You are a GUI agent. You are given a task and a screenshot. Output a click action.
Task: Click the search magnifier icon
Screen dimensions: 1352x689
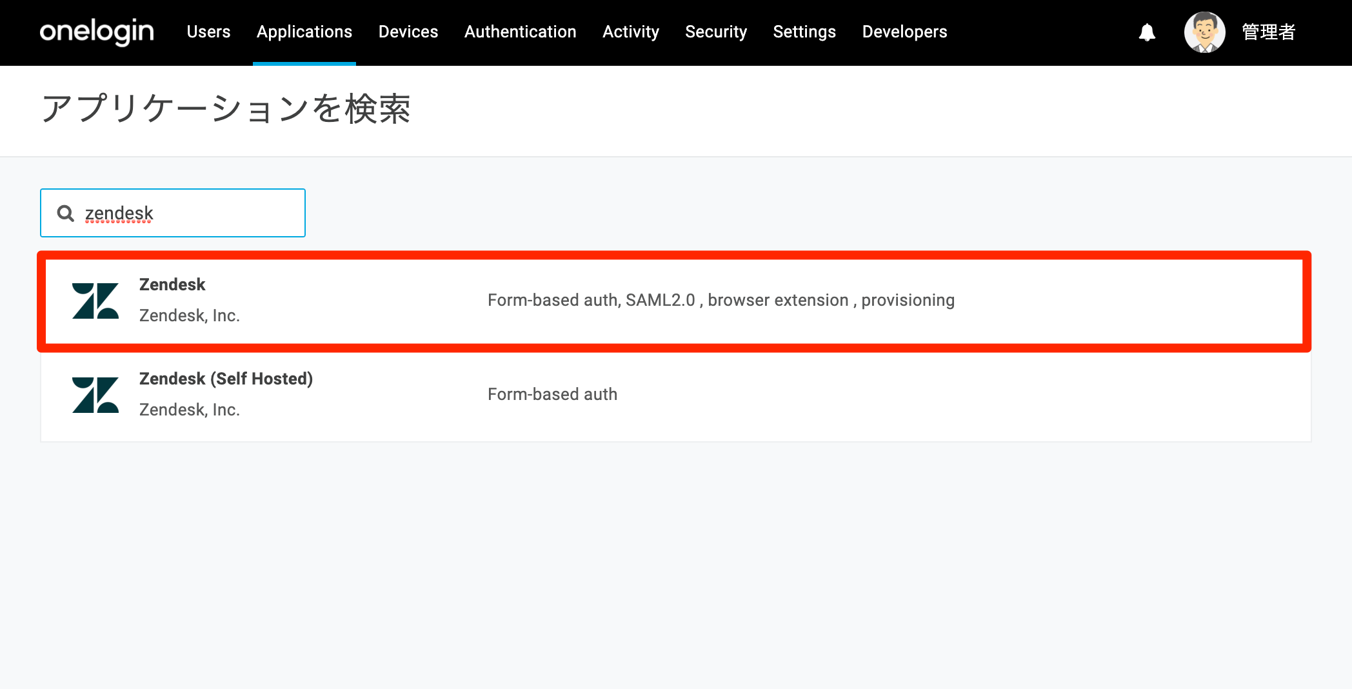pos(66,213)
